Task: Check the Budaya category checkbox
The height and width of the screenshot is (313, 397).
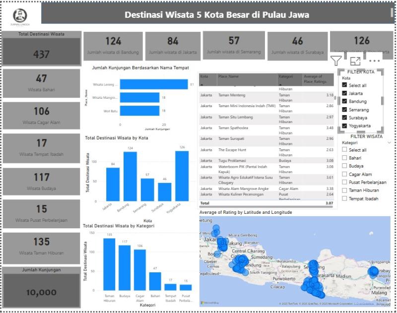Action: coord(344,166)
